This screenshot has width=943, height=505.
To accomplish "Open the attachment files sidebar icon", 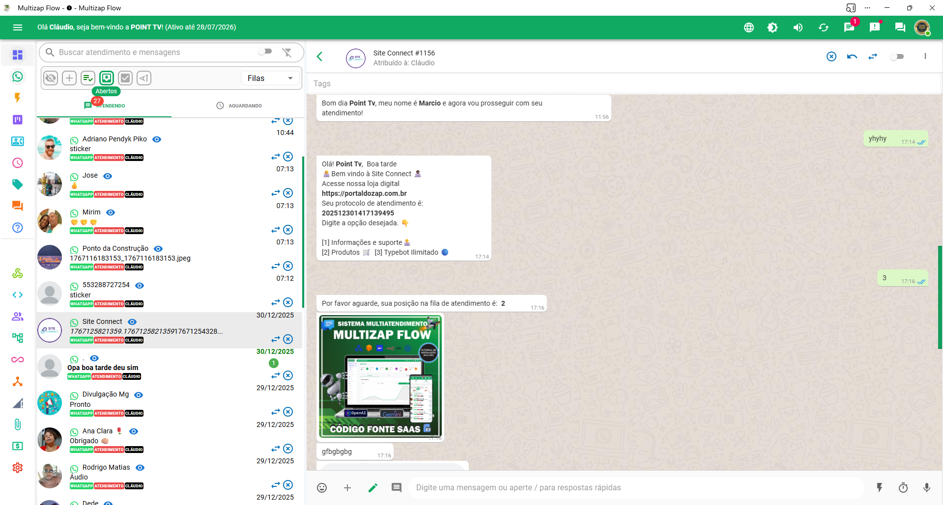I will tap(18, 425).
